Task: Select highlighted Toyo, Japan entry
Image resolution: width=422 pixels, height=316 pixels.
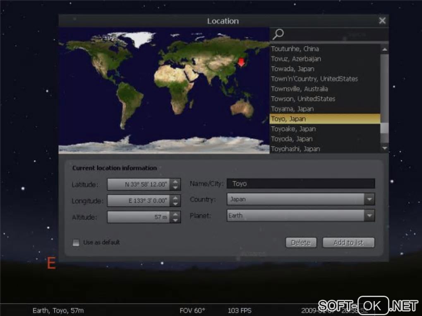Action: (x=325, y=119)
